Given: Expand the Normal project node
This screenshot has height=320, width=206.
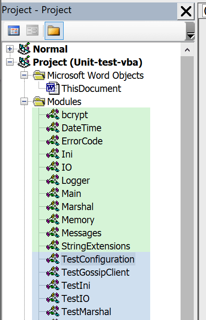Looking at the screenshot, I should pos(10,49).
